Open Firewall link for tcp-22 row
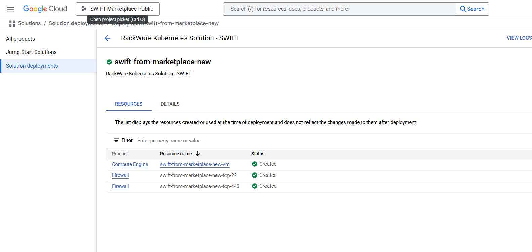The width and height of the screenshot is (532, 252). pyautogui.click(x=120, y=175)
